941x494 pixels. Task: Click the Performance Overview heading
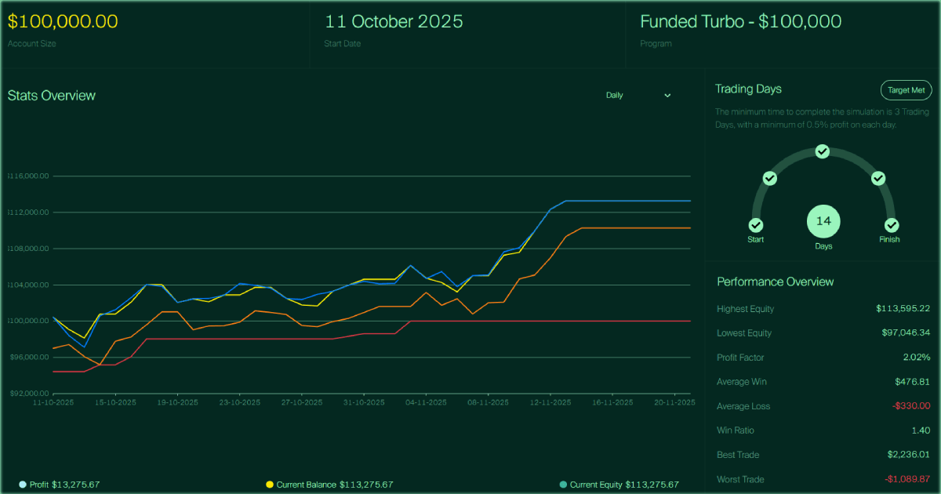click(x=776, y=282)
